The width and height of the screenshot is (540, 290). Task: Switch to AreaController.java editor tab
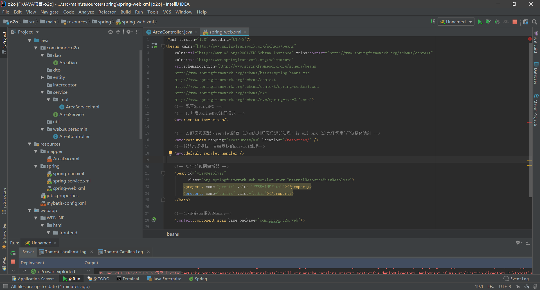pyautogui.click(x=172, y=32)
